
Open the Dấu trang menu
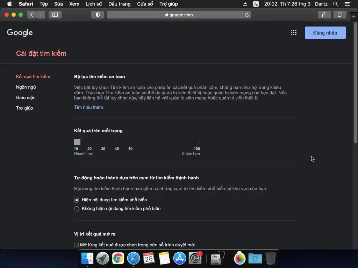120,4
